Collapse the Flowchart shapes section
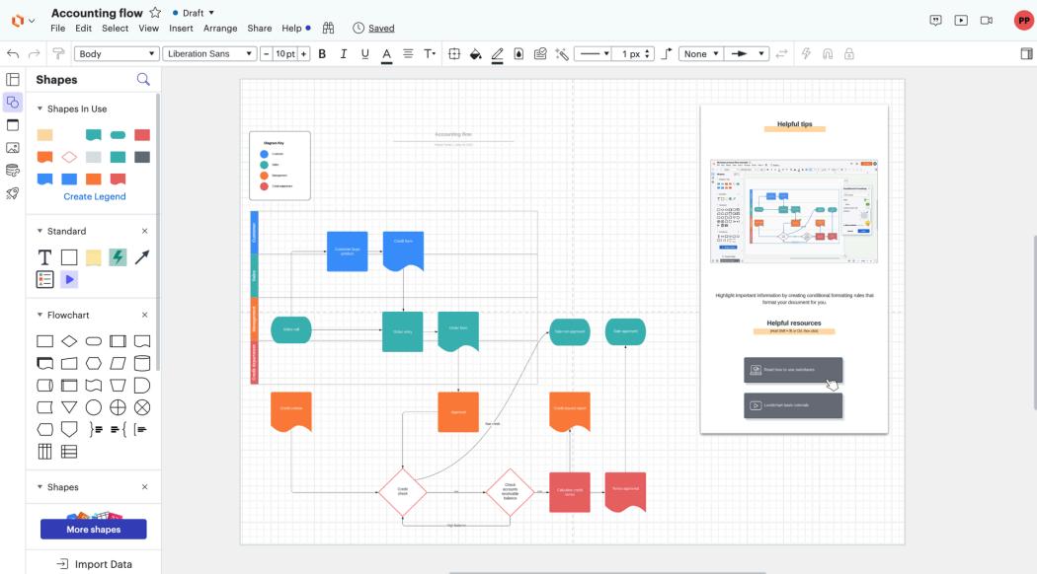This screenshot has width=1037, height=574. pos(40,315)
